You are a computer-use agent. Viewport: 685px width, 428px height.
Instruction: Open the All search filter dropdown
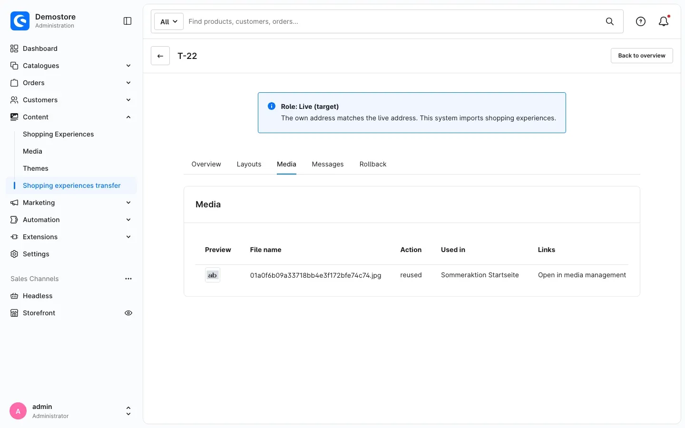click(169, 21)
